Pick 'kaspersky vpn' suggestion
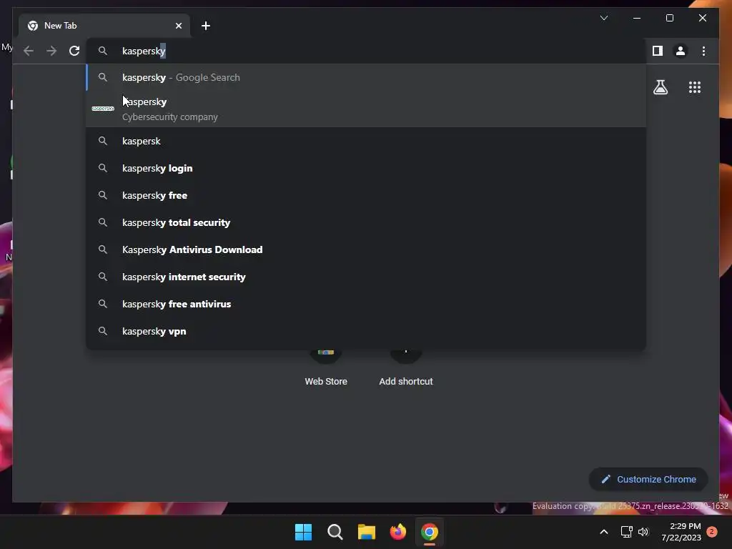The height and width of the screenshot is (549, 732). tap(366, 331)
